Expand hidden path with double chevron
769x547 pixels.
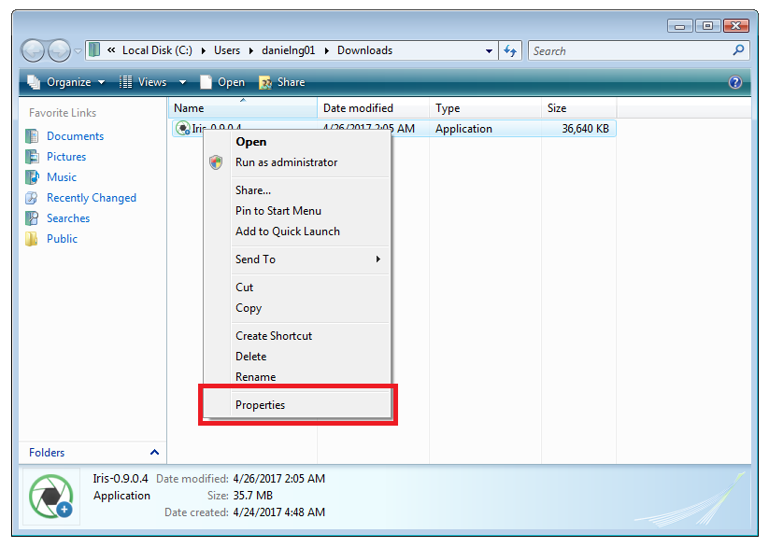tap(111, 50)
